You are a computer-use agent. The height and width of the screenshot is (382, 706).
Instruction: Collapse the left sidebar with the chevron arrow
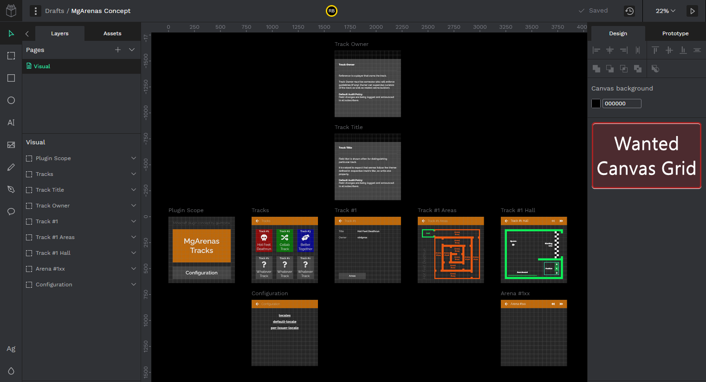pos(26,33)
